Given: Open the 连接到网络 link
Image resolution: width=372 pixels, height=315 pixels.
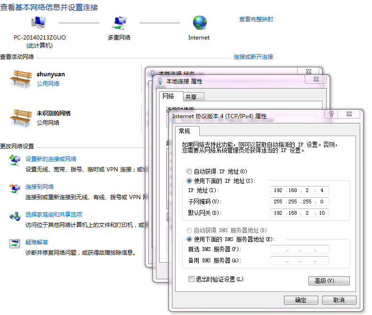Looking at the screenshot, I should pos(40,186).
